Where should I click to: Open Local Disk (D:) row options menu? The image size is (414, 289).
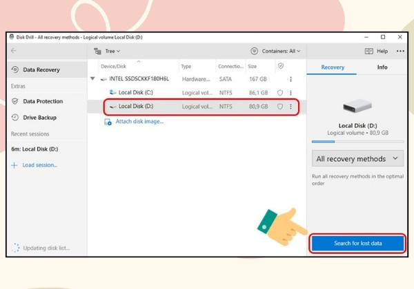point(290,107)
